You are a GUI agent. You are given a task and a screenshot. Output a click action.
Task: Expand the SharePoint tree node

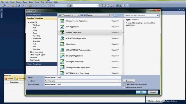pyautogui.click(x=31, y=38)
